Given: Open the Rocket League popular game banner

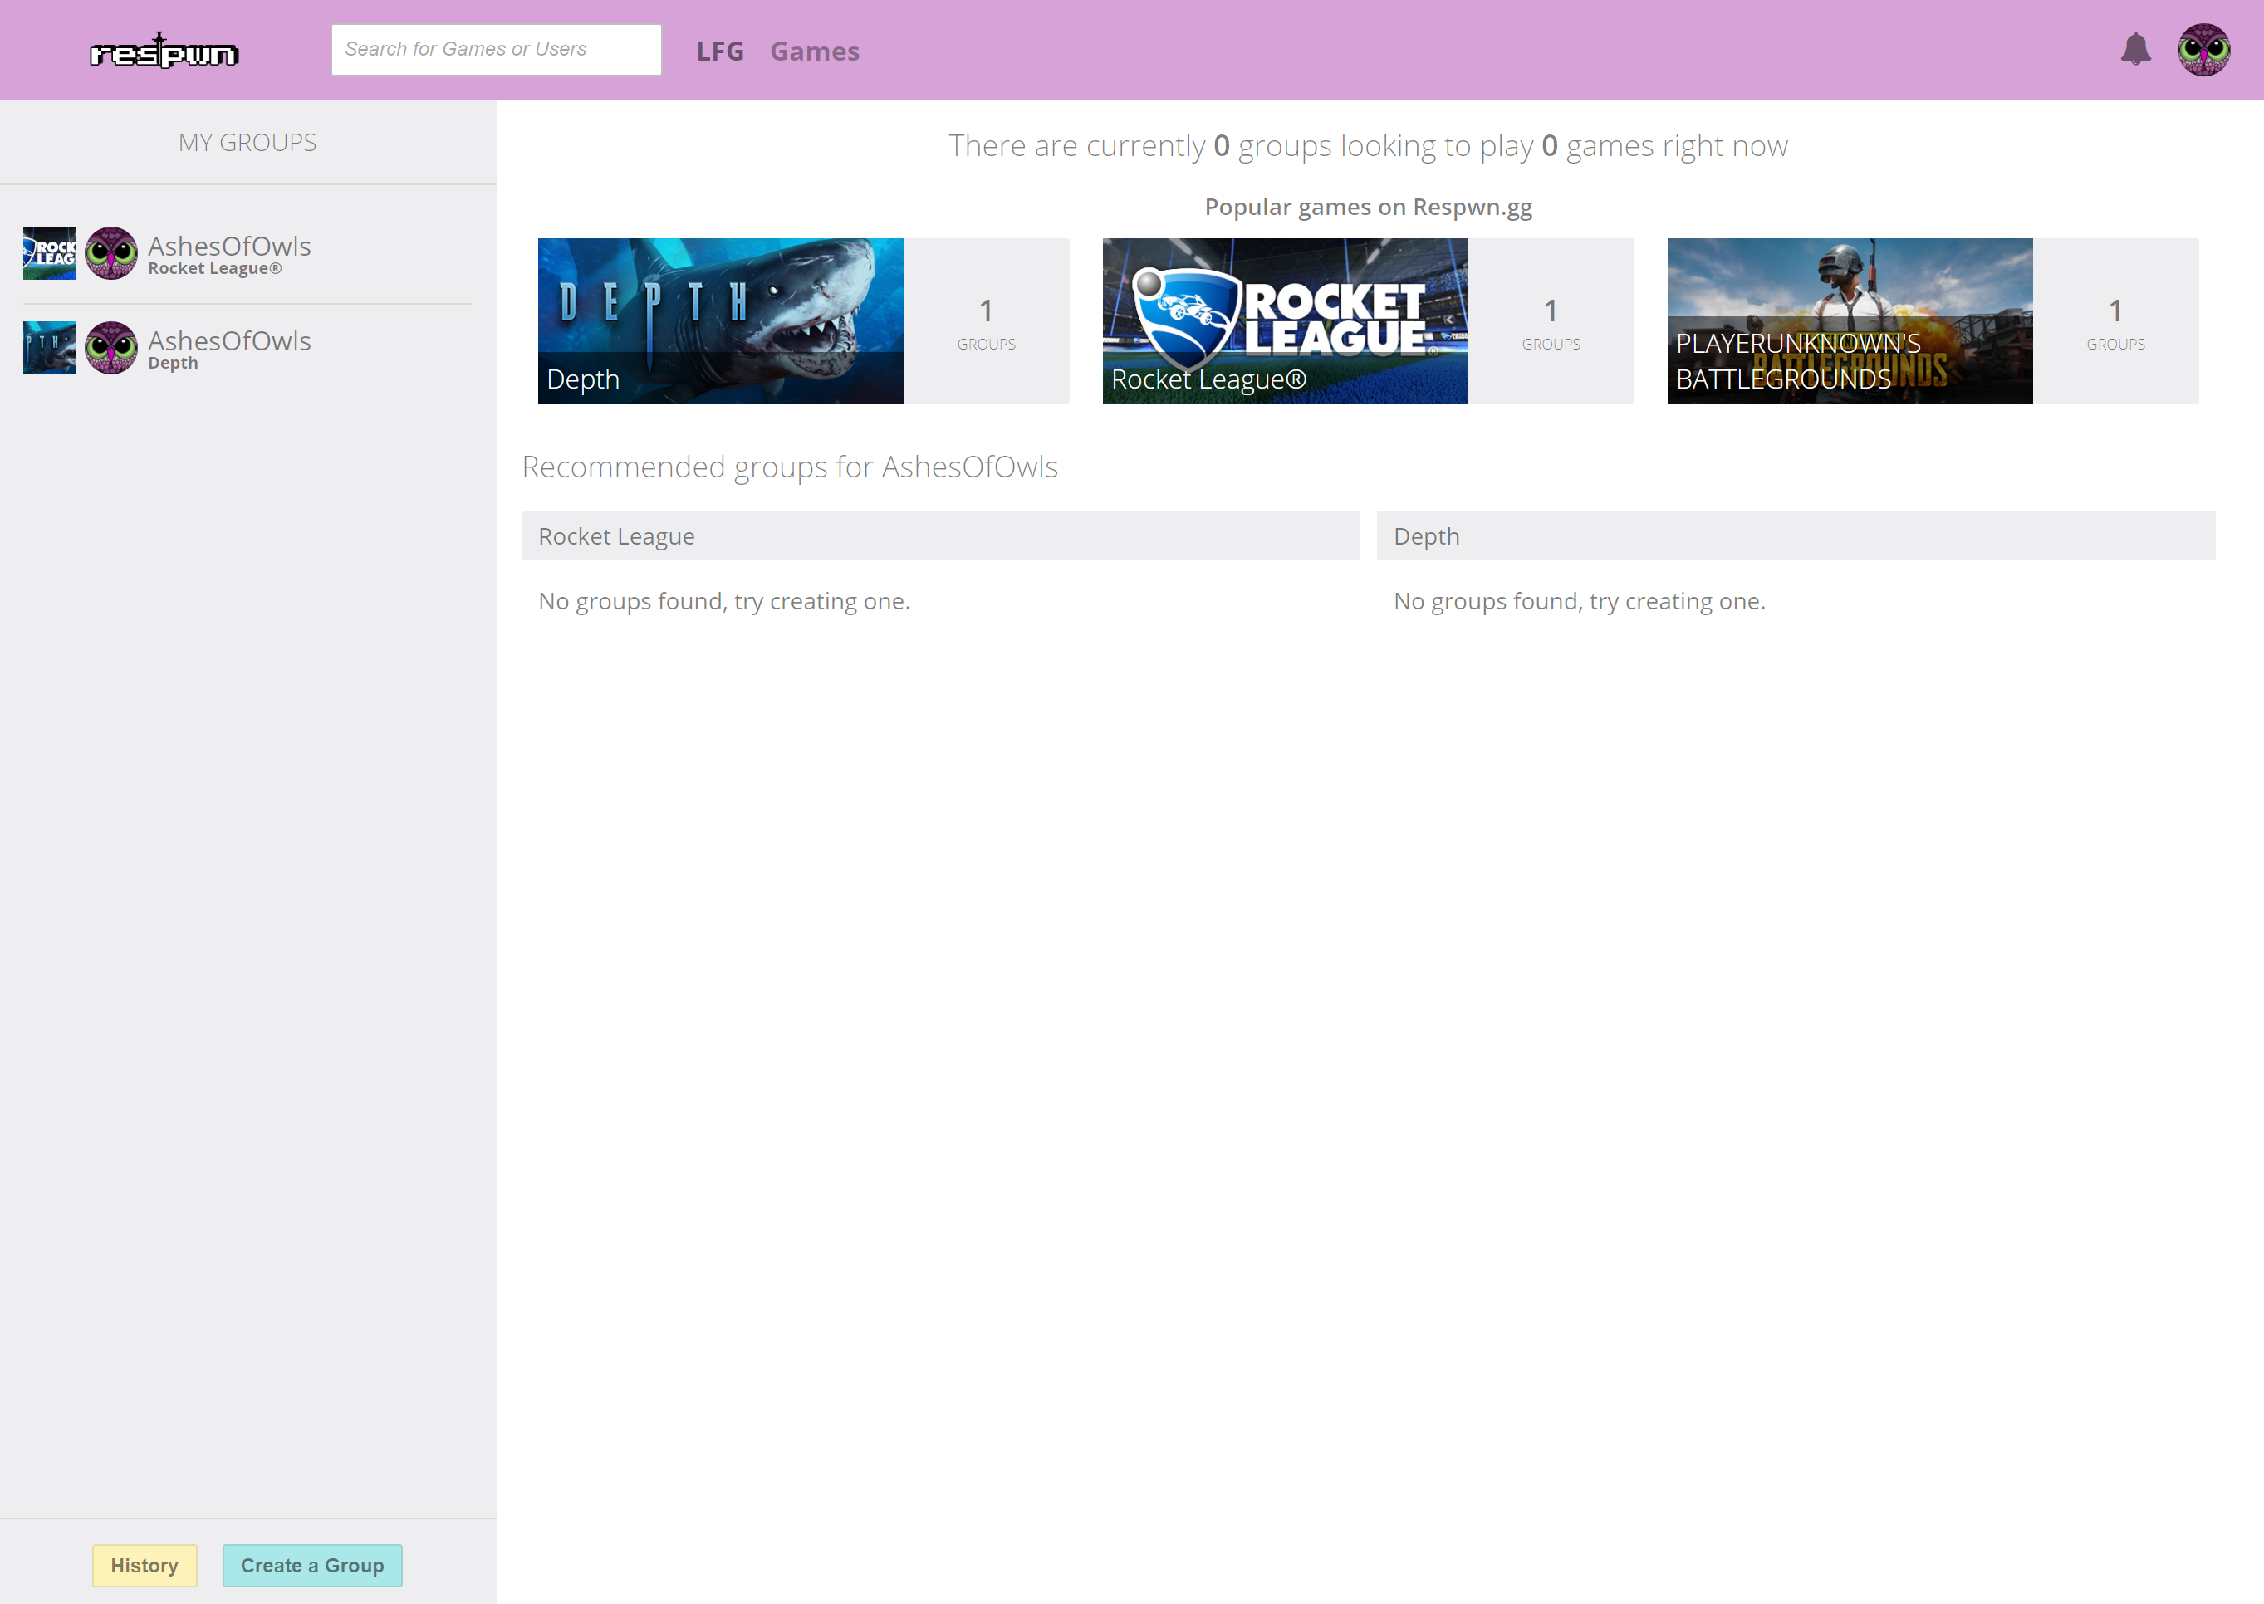Looking at the screenshot, I should (x=1284, y=321).
